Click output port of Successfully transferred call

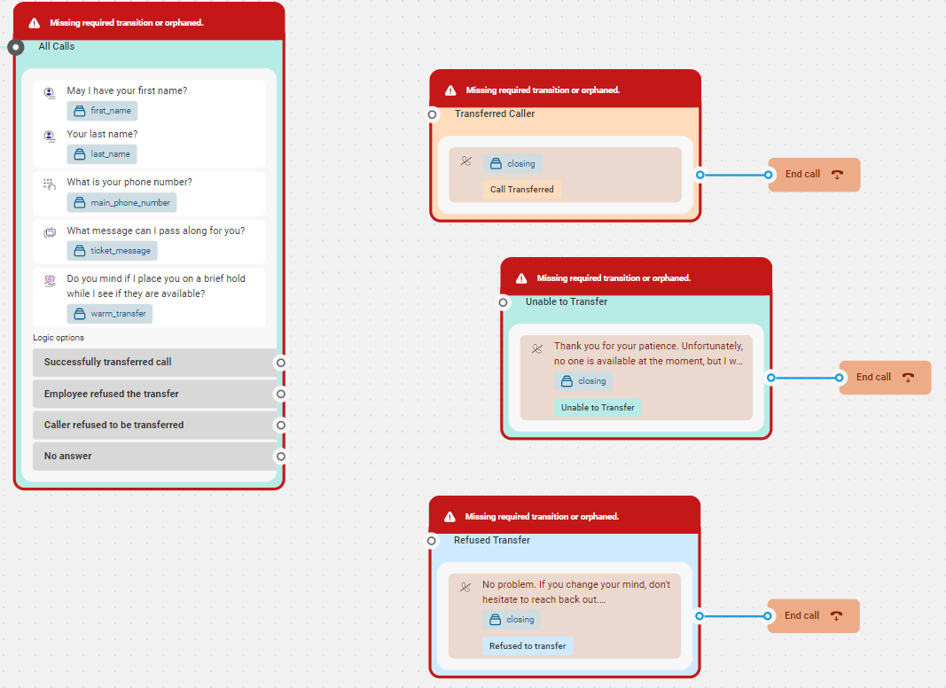[280, 363]
